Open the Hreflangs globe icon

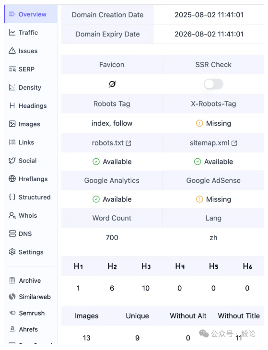[x=12, y=179]
